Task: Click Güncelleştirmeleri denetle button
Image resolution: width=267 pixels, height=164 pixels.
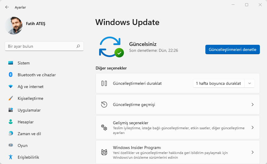Action: coord(232,49)
